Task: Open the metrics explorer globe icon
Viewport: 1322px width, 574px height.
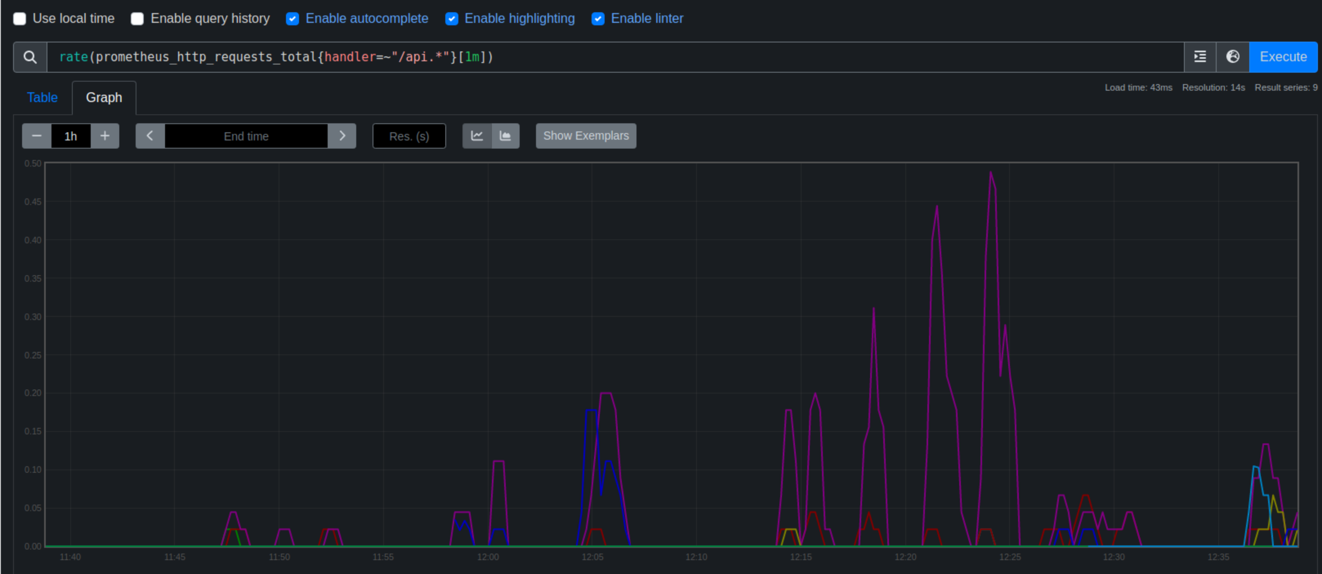Action: click(x=1233, y=57)
